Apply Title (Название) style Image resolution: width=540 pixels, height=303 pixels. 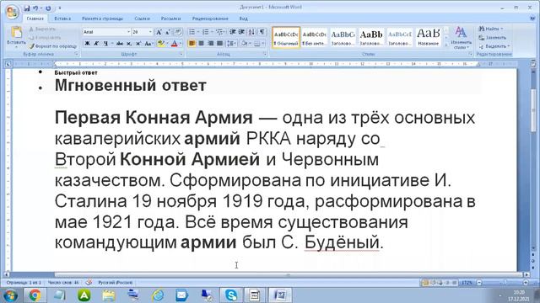[429, 37]
